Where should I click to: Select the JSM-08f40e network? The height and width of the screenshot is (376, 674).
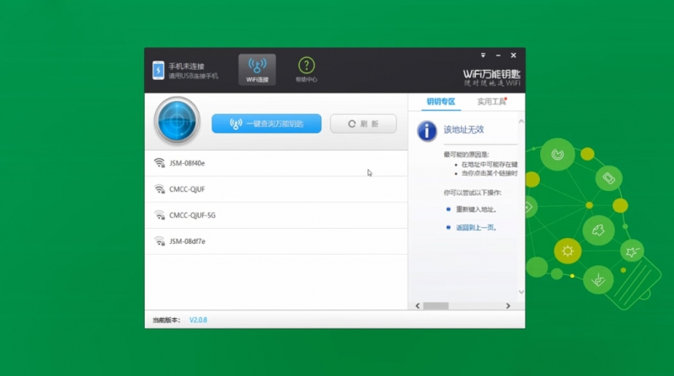pyautogui.click(x=276, y=163)
